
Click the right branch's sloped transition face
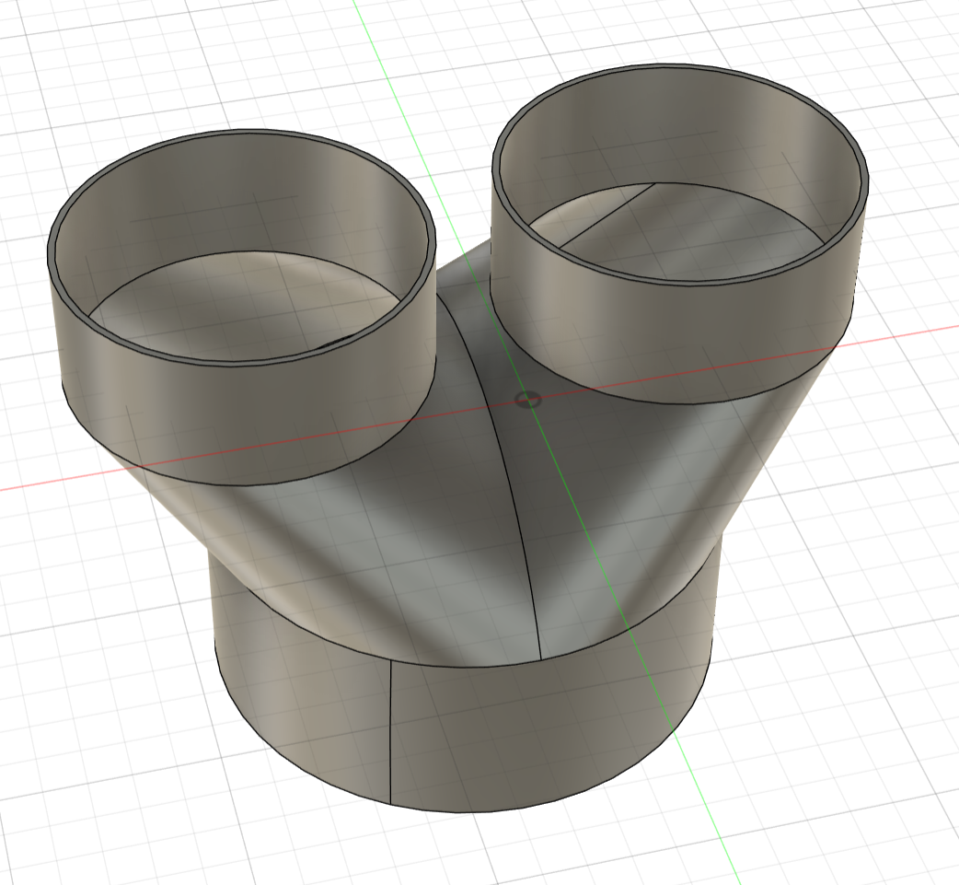coord(644,516)
